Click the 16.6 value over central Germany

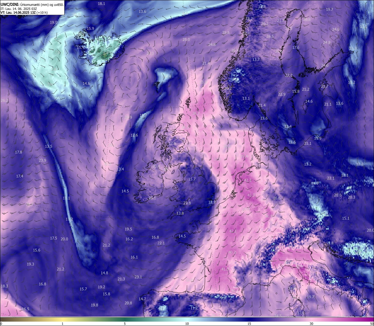pyautogui.click(x=277, y=198)
